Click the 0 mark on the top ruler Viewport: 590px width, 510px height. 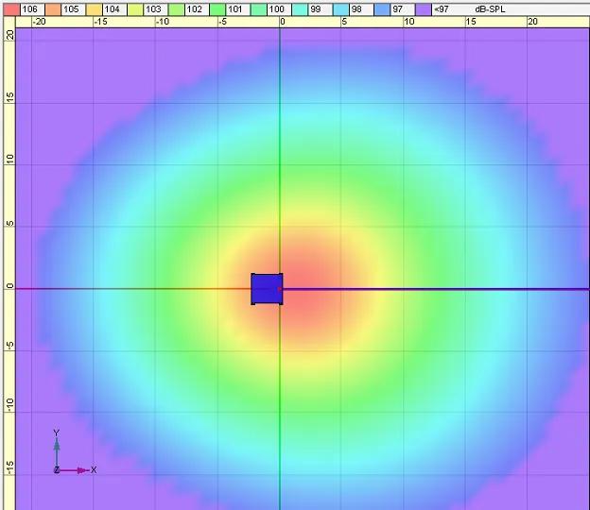pos(281,22)
